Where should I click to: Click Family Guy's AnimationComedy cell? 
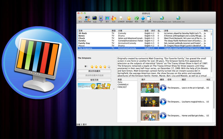coord(127,43)
